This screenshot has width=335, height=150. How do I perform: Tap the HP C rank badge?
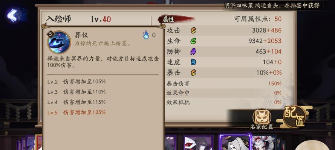pos(193,41)
